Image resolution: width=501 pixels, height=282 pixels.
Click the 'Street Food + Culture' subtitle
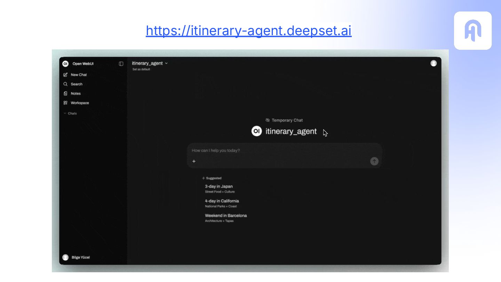pyautogui.click(x=220, y=192)
